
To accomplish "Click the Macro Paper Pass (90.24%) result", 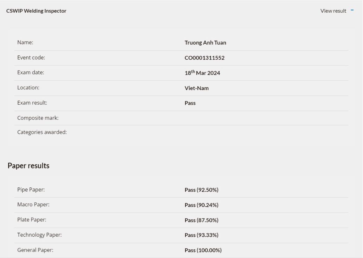I will (x=201, y=205).
